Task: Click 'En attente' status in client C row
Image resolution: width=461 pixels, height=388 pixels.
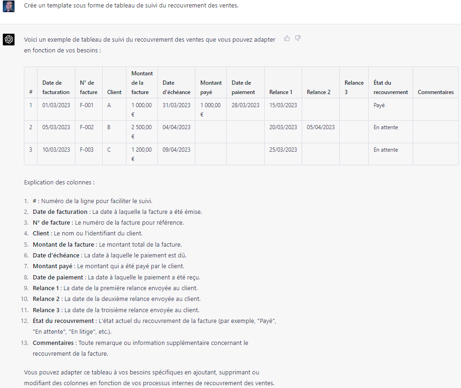Action: (386, 150)
